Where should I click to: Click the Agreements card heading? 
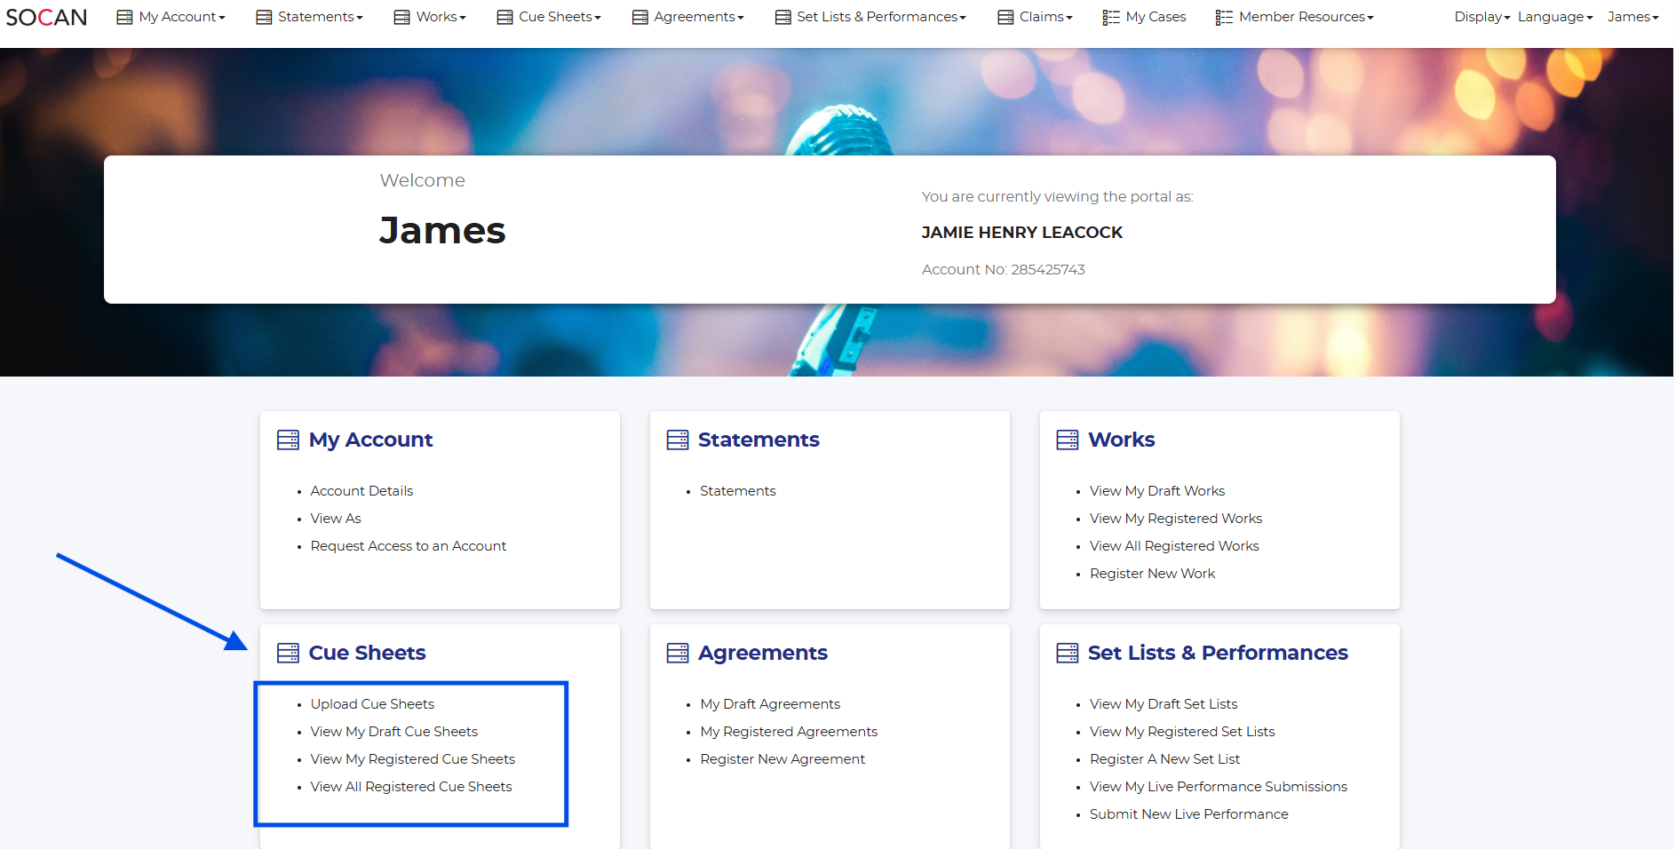coord(762,653)
